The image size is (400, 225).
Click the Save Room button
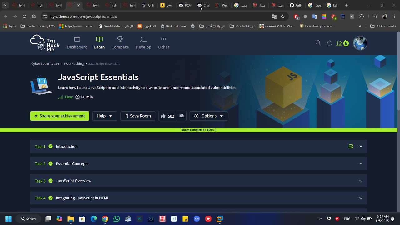[x=138, y=116]
